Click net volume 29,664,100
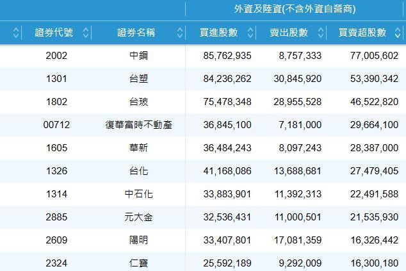This screenshot has width=406, height=271. click(x=375, y=125)
